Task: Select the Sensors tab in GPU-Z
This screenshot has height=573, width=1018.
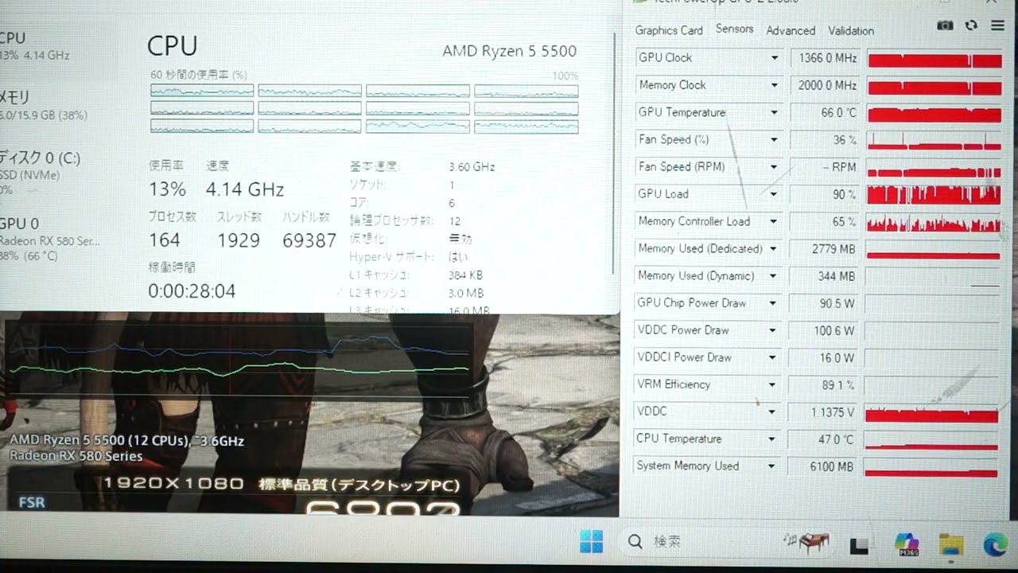Action: coord(734,29)
